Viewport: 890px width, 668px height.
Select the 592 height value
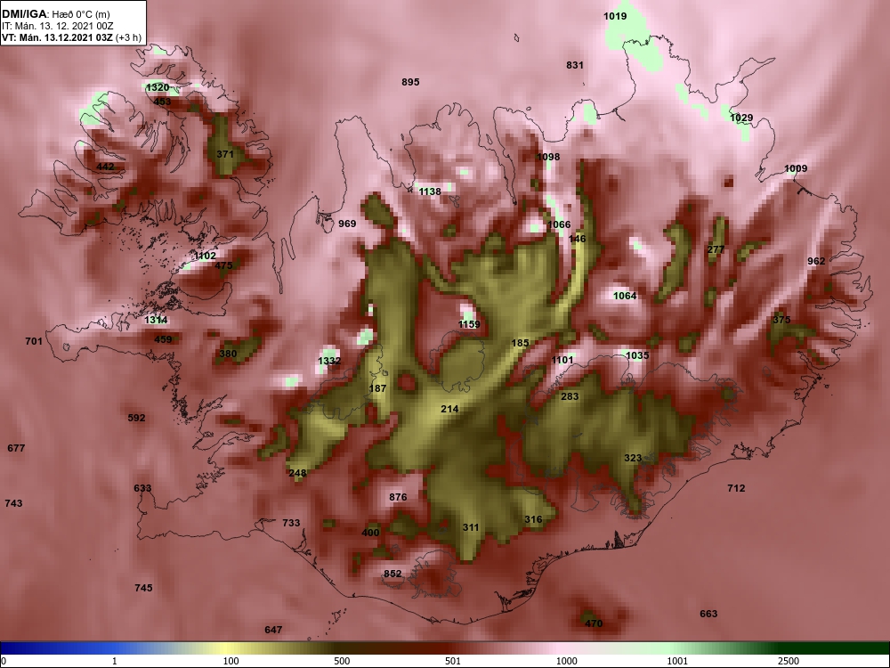coord(136,418)
